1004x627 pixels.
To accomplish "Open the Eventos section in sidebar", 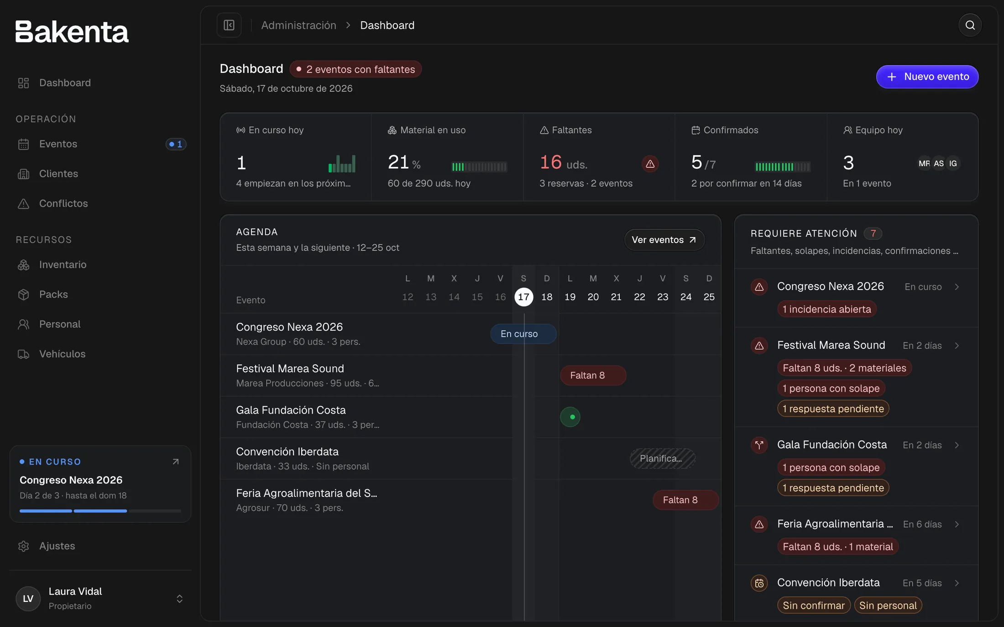I will (100, 144).
